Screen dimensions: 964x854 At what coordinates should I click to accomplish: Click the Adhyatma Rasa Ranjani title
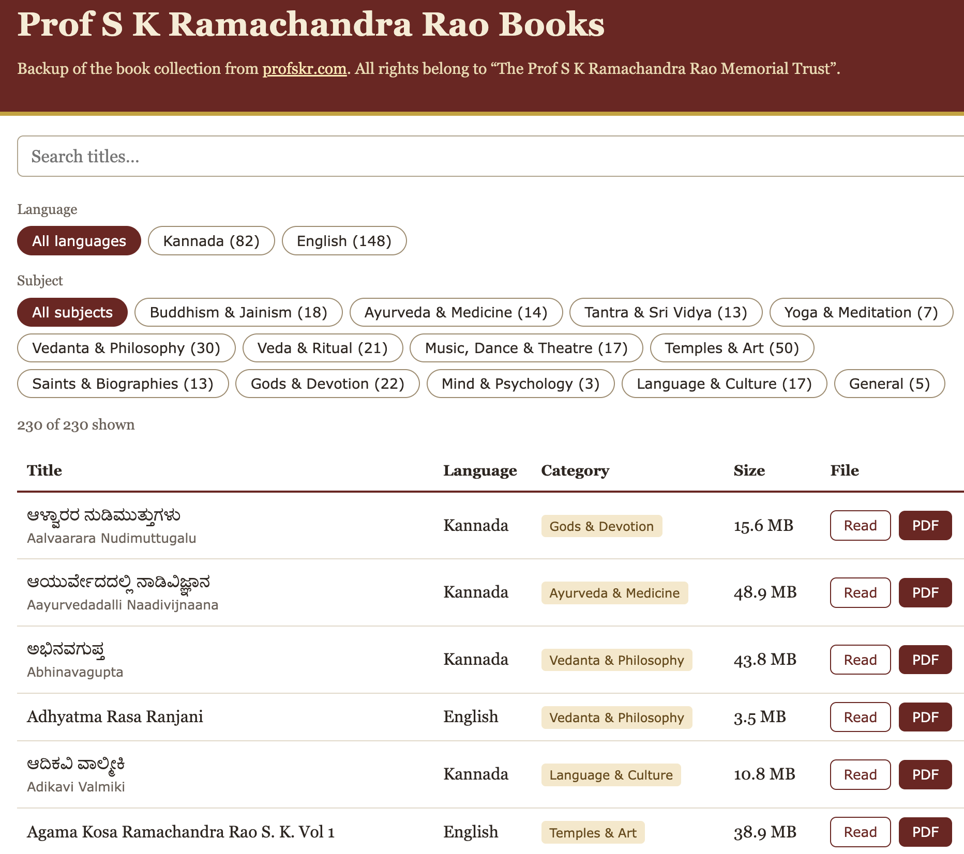pyautogui.click(x=115, y=717)
